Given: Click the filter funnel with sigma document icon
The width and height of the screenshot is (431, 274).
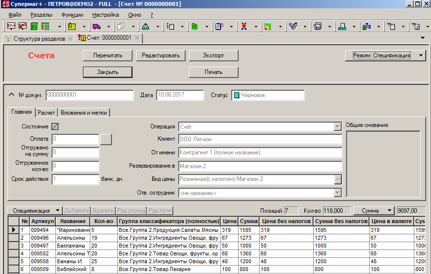Looking at the screenshot, I should coord(416,26).
